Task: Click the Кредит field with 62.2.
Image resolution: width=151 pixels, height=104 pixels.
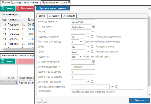Action: point(78,52)
